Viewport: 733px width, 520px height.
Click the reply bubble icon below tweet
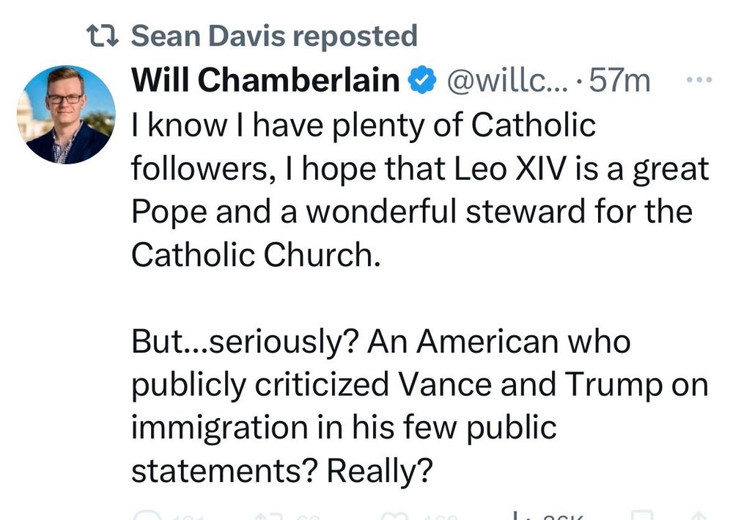tap(147, 516)
